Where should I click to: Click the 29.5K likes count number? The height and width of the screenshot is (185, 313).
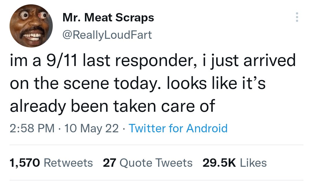[x=219, y=163]
